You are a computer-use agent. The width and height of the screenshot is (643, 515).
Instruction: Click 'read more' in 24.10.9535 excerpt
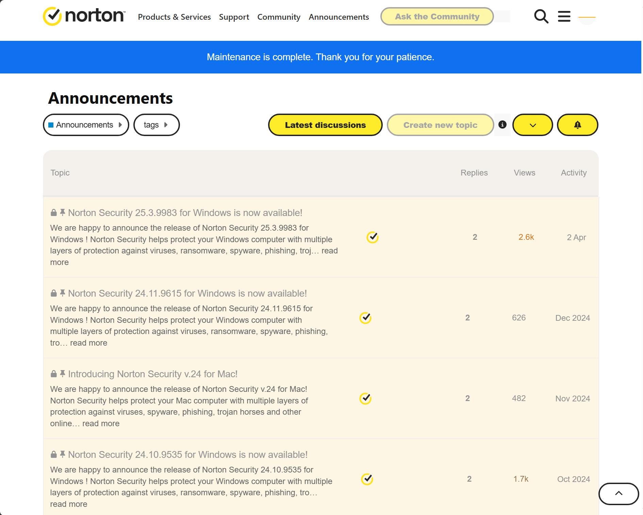tap(69, 504)
